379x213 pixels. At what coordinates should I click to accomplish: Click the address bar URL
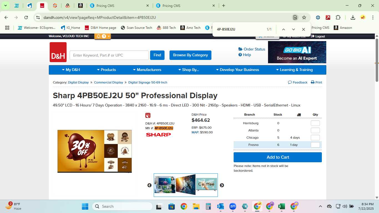click(x=100, y=17)
